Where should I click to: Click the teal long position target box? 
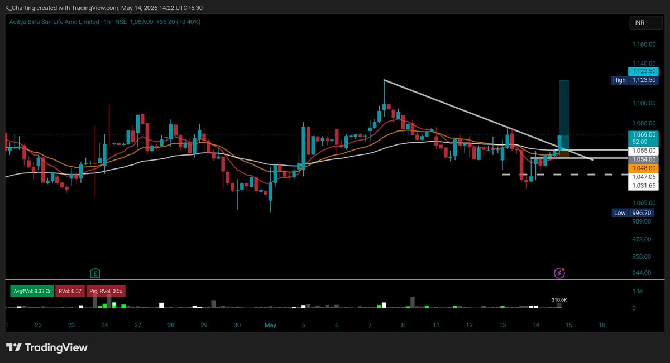564,115
